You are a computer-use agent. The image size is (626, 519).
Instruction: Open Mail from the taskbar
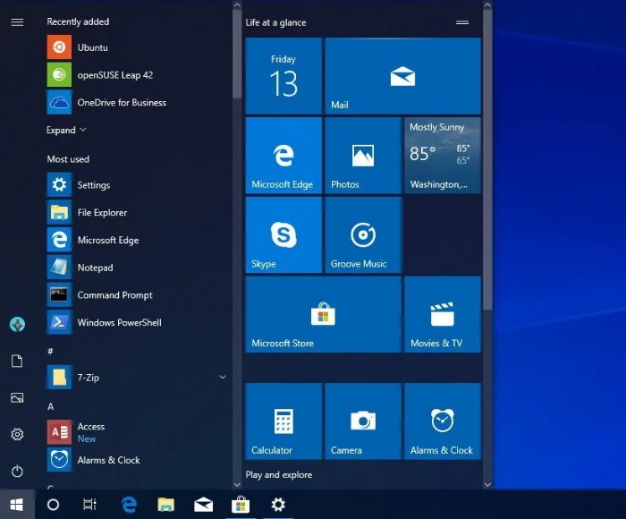tap(203, 505)
